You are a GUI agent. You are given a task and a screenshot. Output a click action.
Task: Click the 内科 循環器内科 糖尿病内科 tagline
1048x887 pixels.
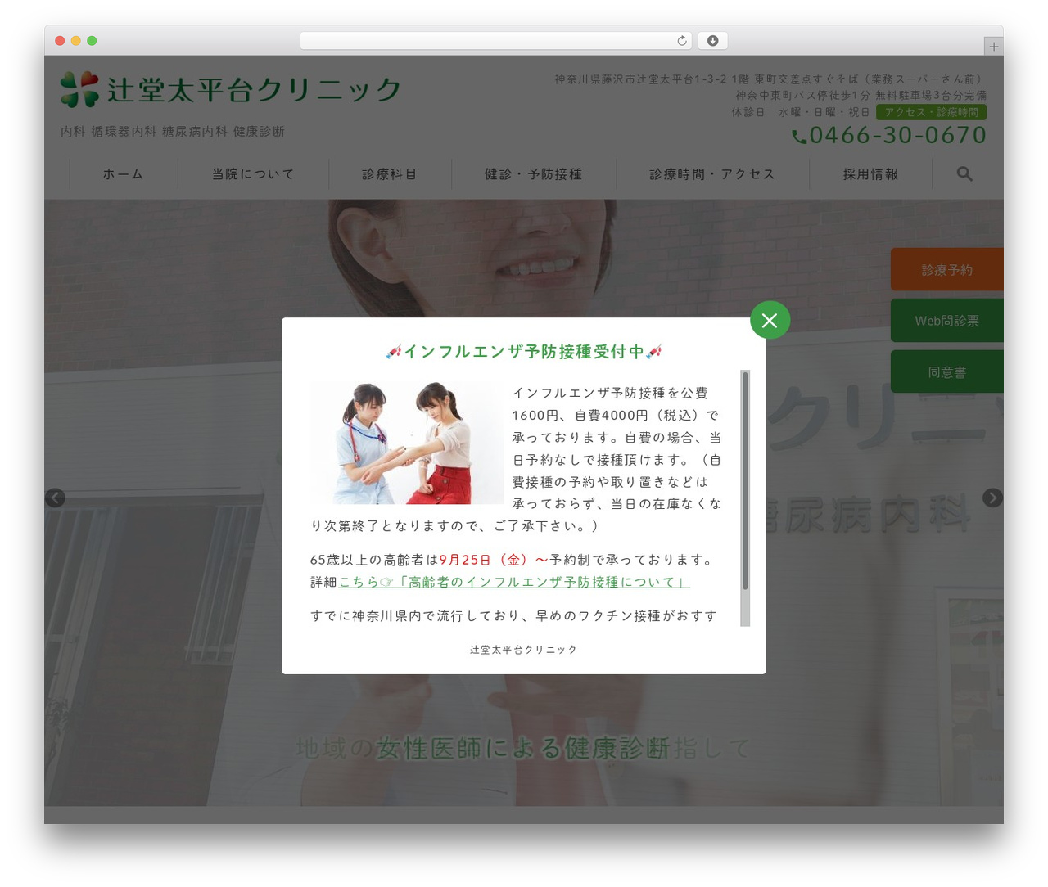click(x=173, y=132)
